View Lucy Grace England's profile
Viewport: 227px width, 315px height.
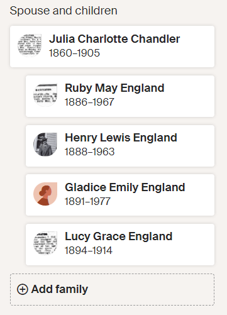pos(119,236)
